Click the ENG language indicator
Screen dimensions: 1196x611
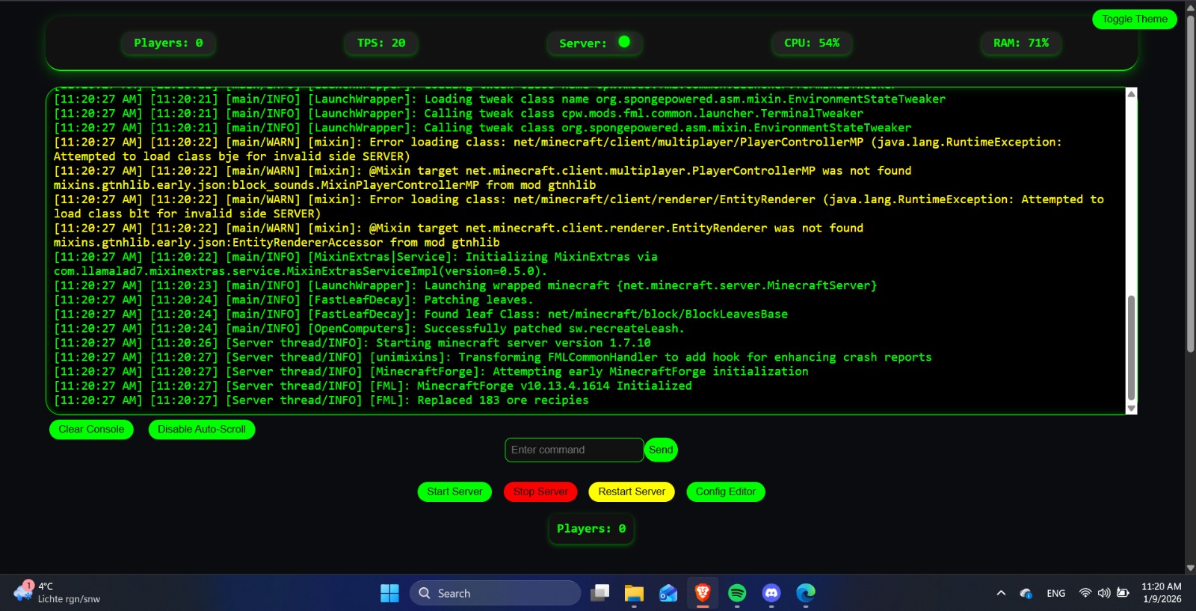coord(1055,593)
